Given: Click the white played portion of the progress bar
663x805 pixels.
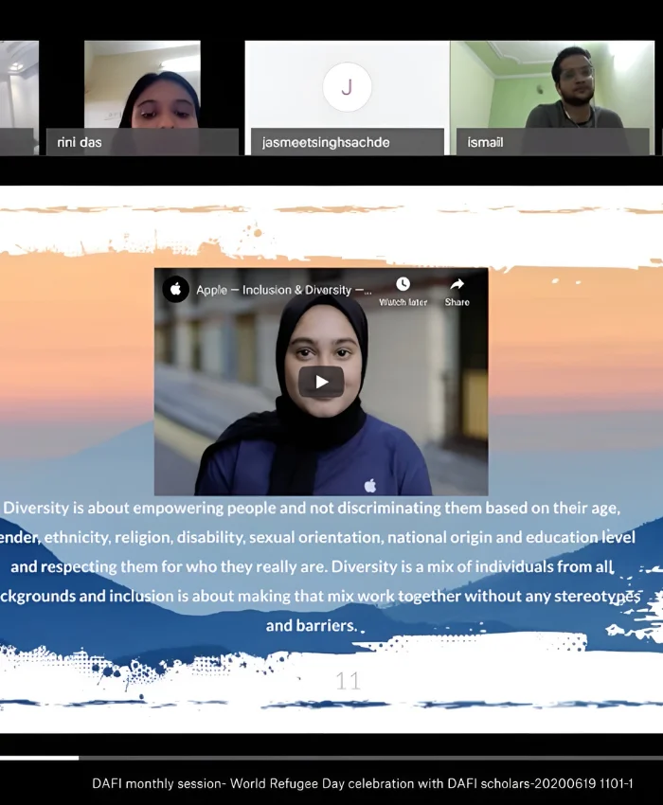Looking at the screenshot, I should pos(38,758).
